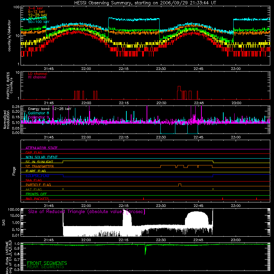This screenshot has width=274, height=274.
Task: Click the NON SOLAR EVENT flag label
Action: click(x=41, y=157)
